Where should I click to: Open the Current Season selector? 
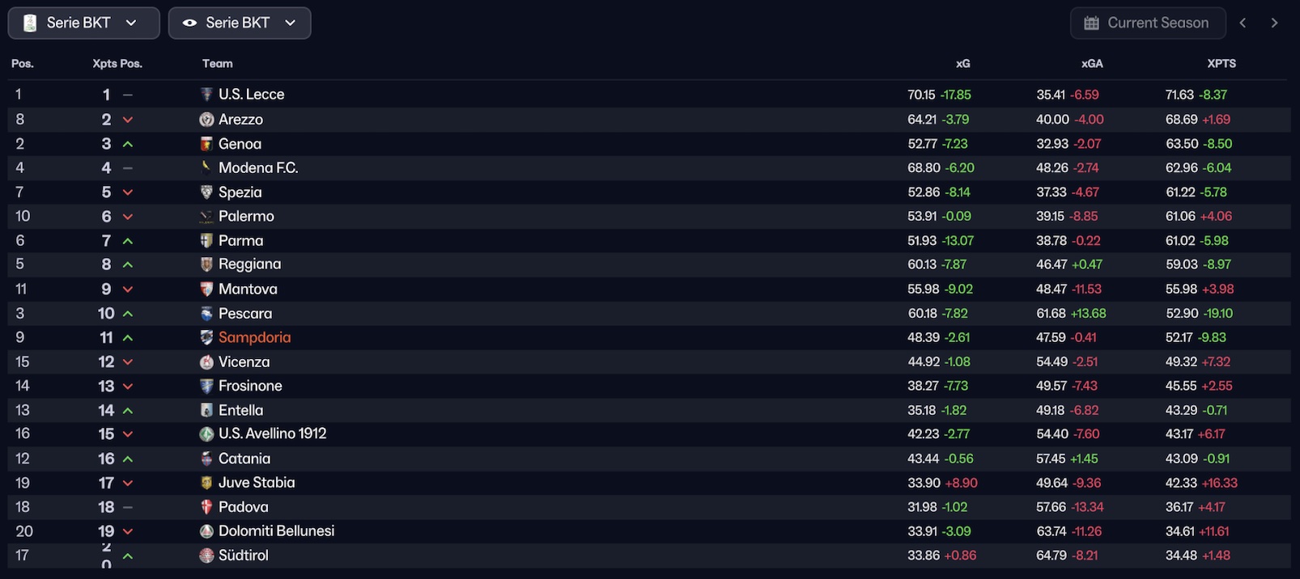click(1148, 23)
